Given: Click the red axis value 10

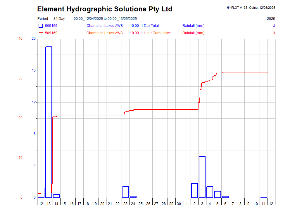Looking at the screenshot, I should 20,158.
